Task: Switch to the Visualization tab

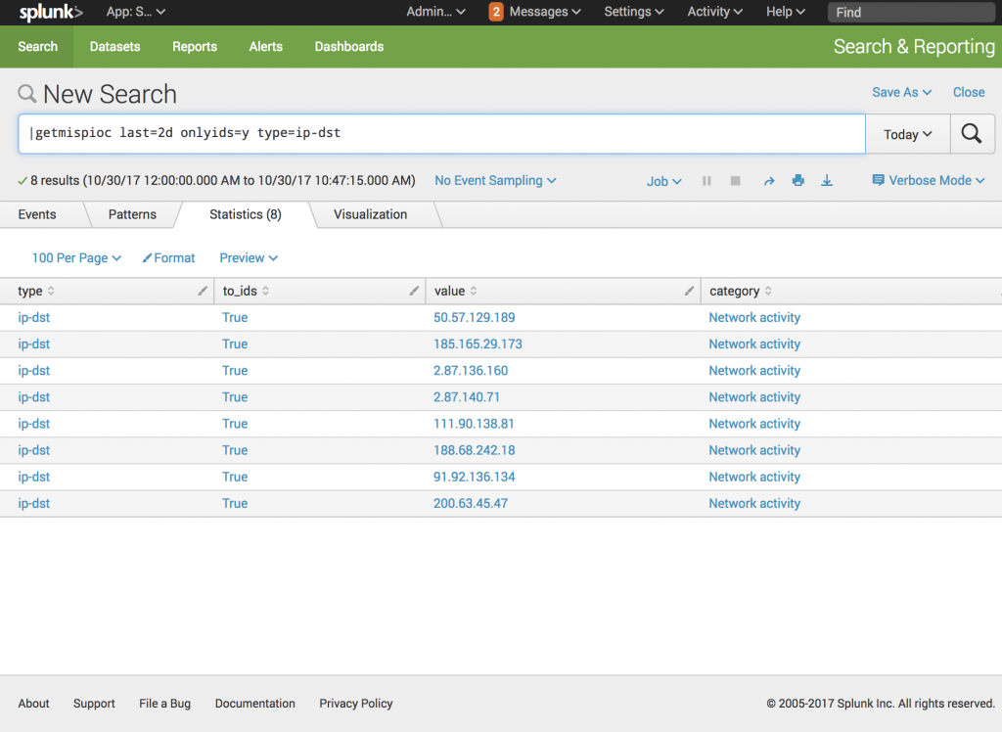Action: [370, 214]
